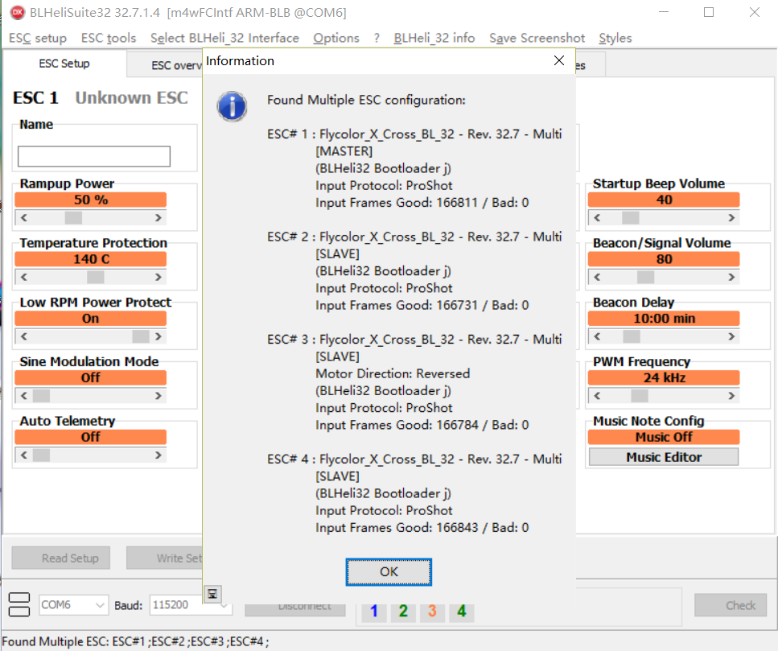Click Startup Beep Volume slider thumb
This screenshot has height=651, width=778.
(x=631, y=217)
